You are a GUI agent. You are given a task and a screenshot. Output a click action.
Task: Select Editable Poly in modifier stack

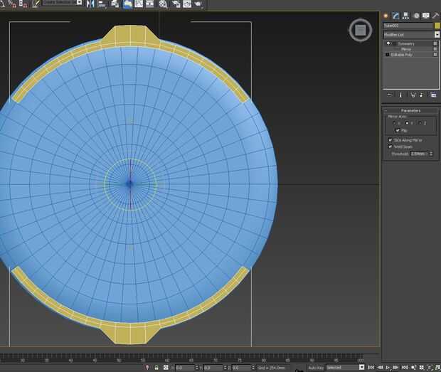[403, 55]
